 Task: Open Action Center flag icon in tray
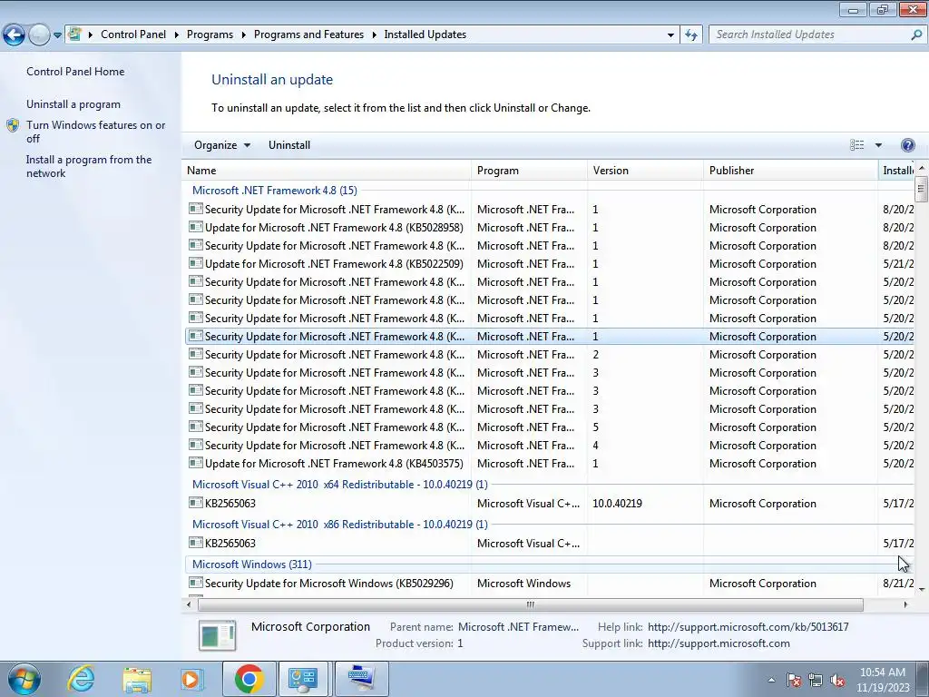[794, 680]
